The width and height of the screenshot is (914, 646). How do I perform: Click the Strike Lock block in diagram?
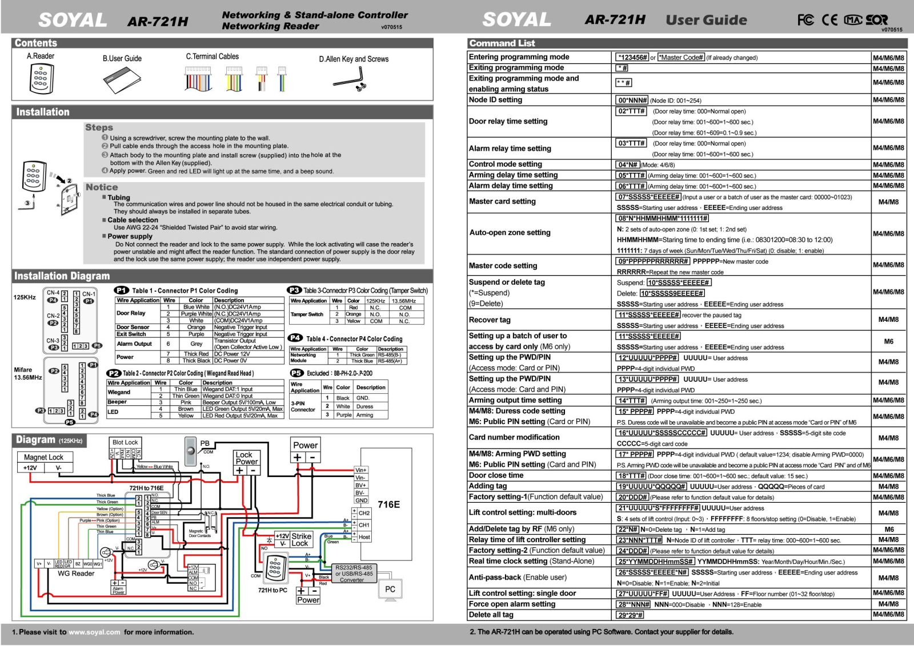tap(294, 540)
